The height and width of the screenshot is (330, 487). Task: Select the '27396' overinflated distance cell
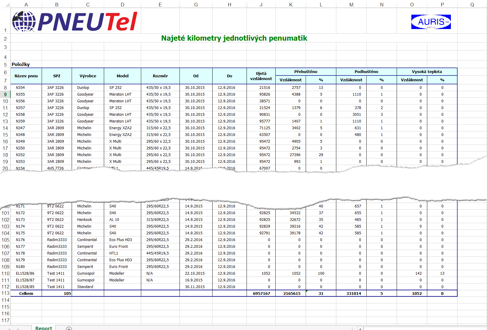(291, 155)
